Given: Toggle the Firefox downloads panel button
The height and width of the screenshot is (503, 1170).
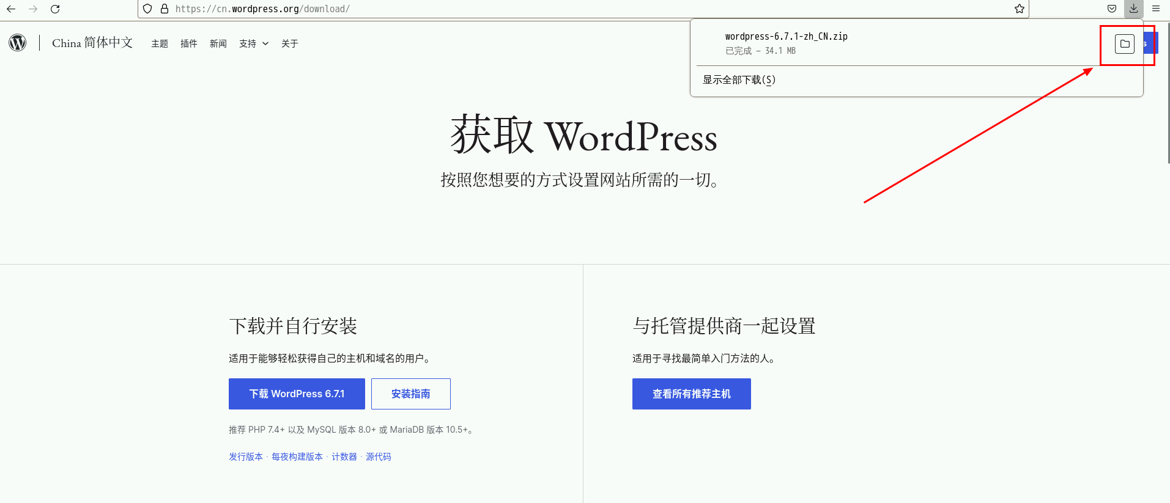Looking at the screenshot, I should tap(1134, 9).
